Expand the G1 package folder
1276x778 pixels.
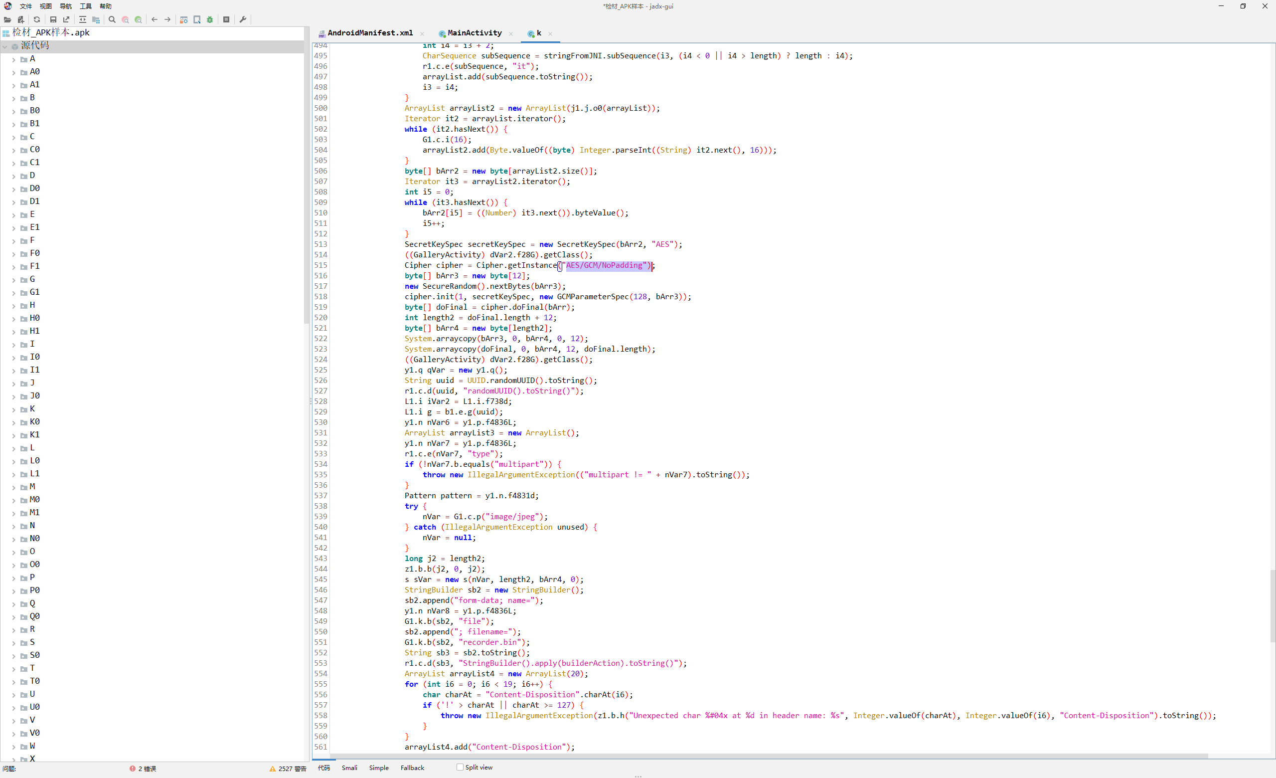[x=13, y=293]
